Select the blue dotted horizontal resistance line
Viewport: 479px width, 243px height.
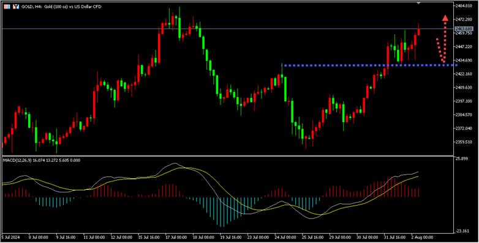pyautogui.click(x=369, y=65)
